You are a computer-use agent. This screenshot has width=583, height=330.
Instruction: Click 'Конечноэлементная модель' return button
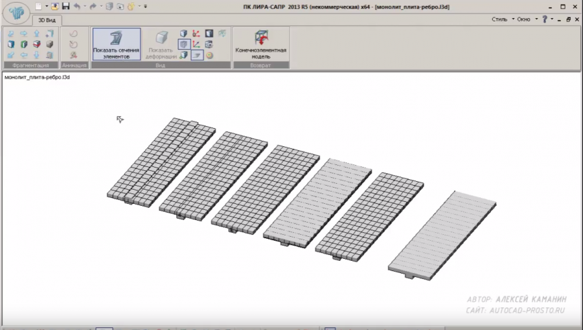(x=260, y=44)
